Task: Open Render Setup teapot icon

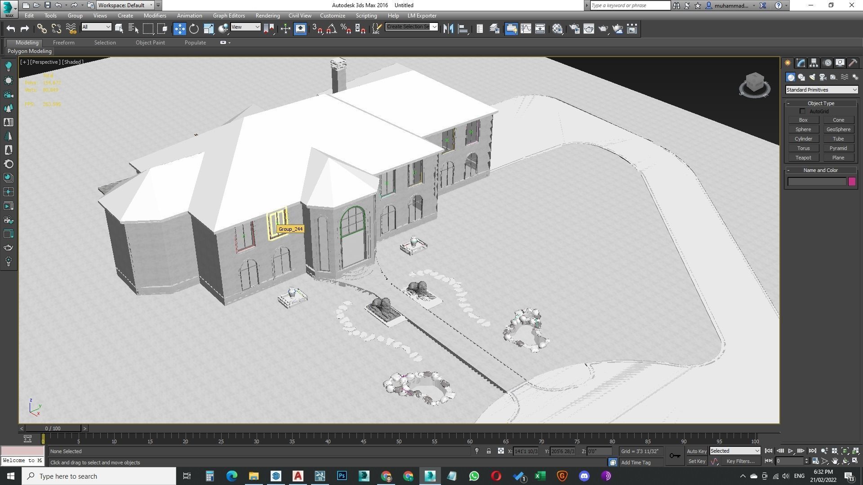Action: (x=574, y=29)
